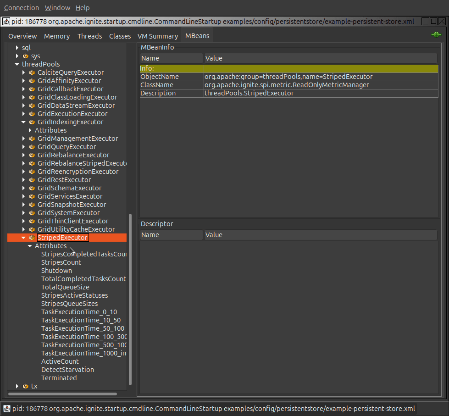Click the ObjectName value cell

click(x=321, y=77)
